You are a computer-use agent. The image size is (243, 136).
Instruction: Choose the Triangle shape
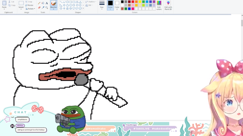click(x=80, y=2)
